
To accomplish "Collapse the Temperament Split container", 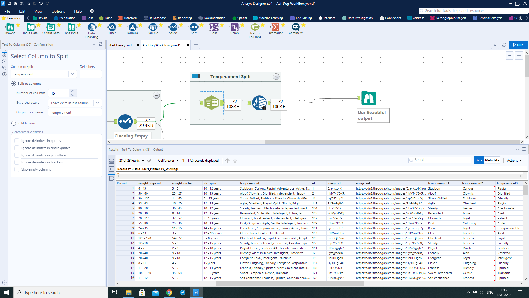I will coord(276,77).
